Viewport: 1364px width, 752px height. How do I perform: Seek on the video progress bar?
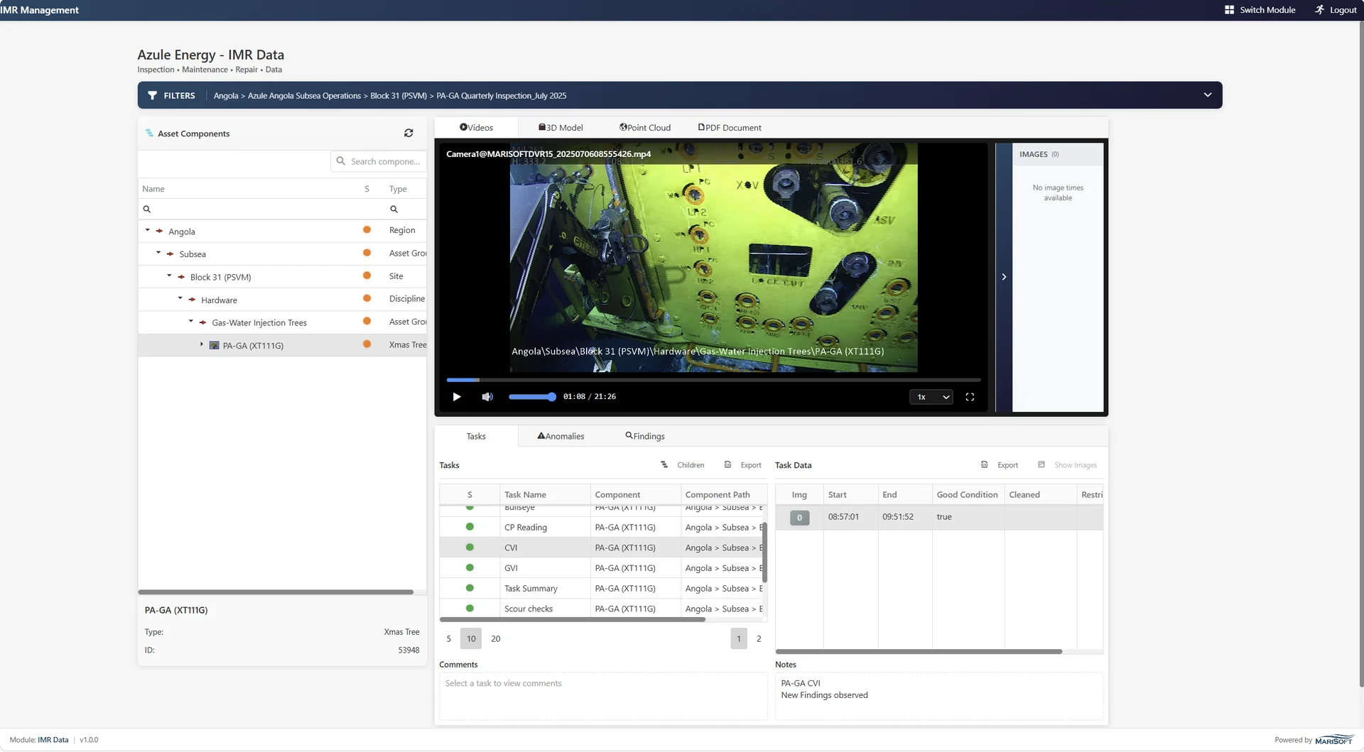(713, 380)
